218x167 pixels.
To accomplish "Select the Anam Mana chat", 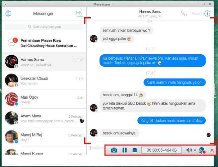I will [44, 118].
